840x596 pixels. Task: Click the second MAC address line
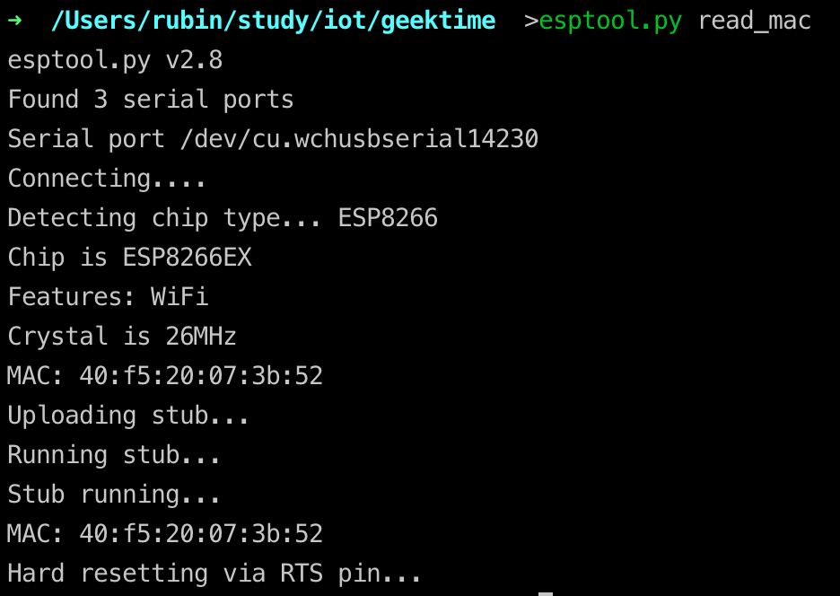(165, 534)
